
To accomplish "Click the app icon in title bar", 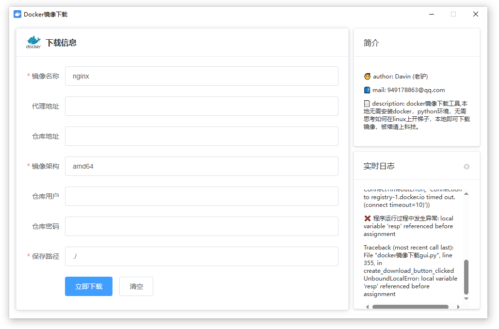I will pyautogui.click(x=17, y=15).
